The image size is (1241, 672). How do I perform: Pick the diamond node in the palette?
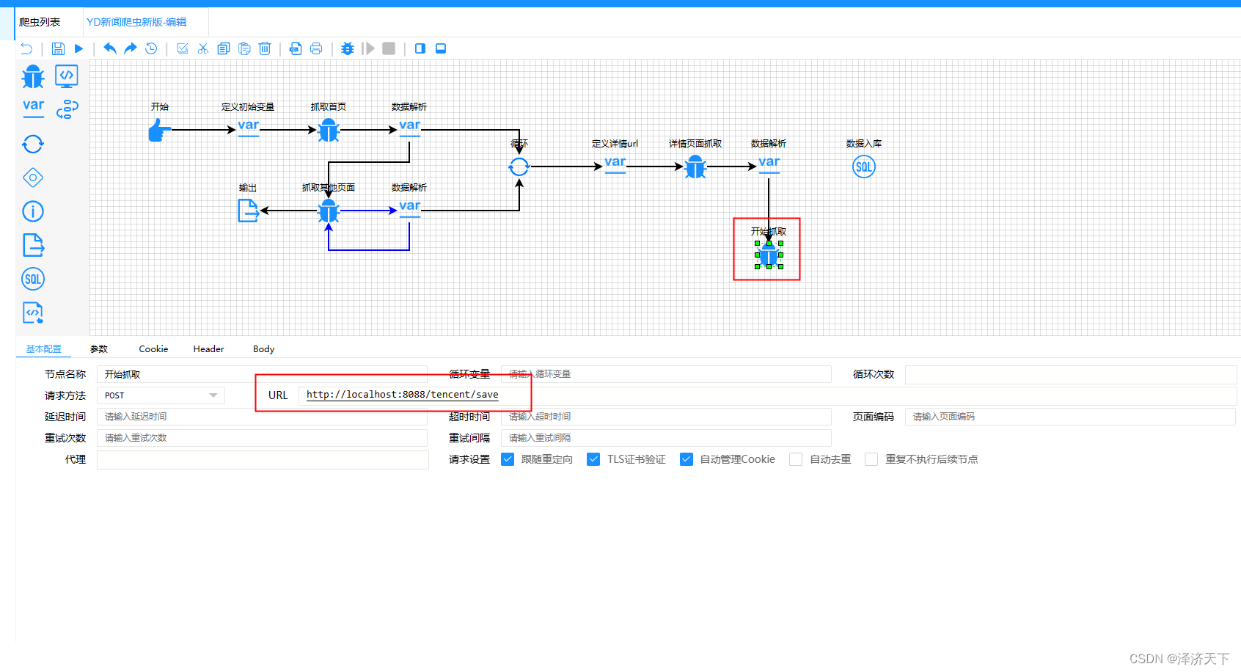coord(33,178)
